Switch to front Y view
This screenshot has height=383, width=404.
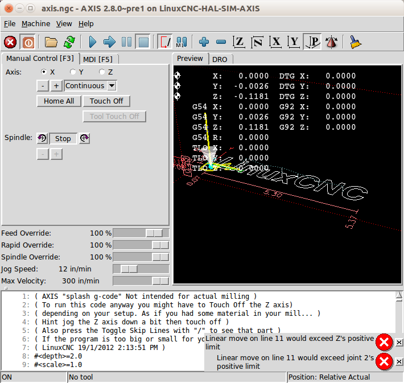tap(294, 42)
